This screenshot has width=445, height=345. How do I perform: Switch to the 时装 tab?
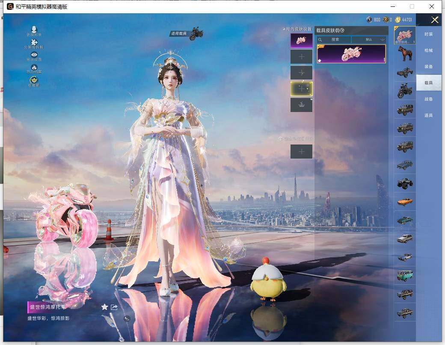pyautogui.click(x=429, y=34)
